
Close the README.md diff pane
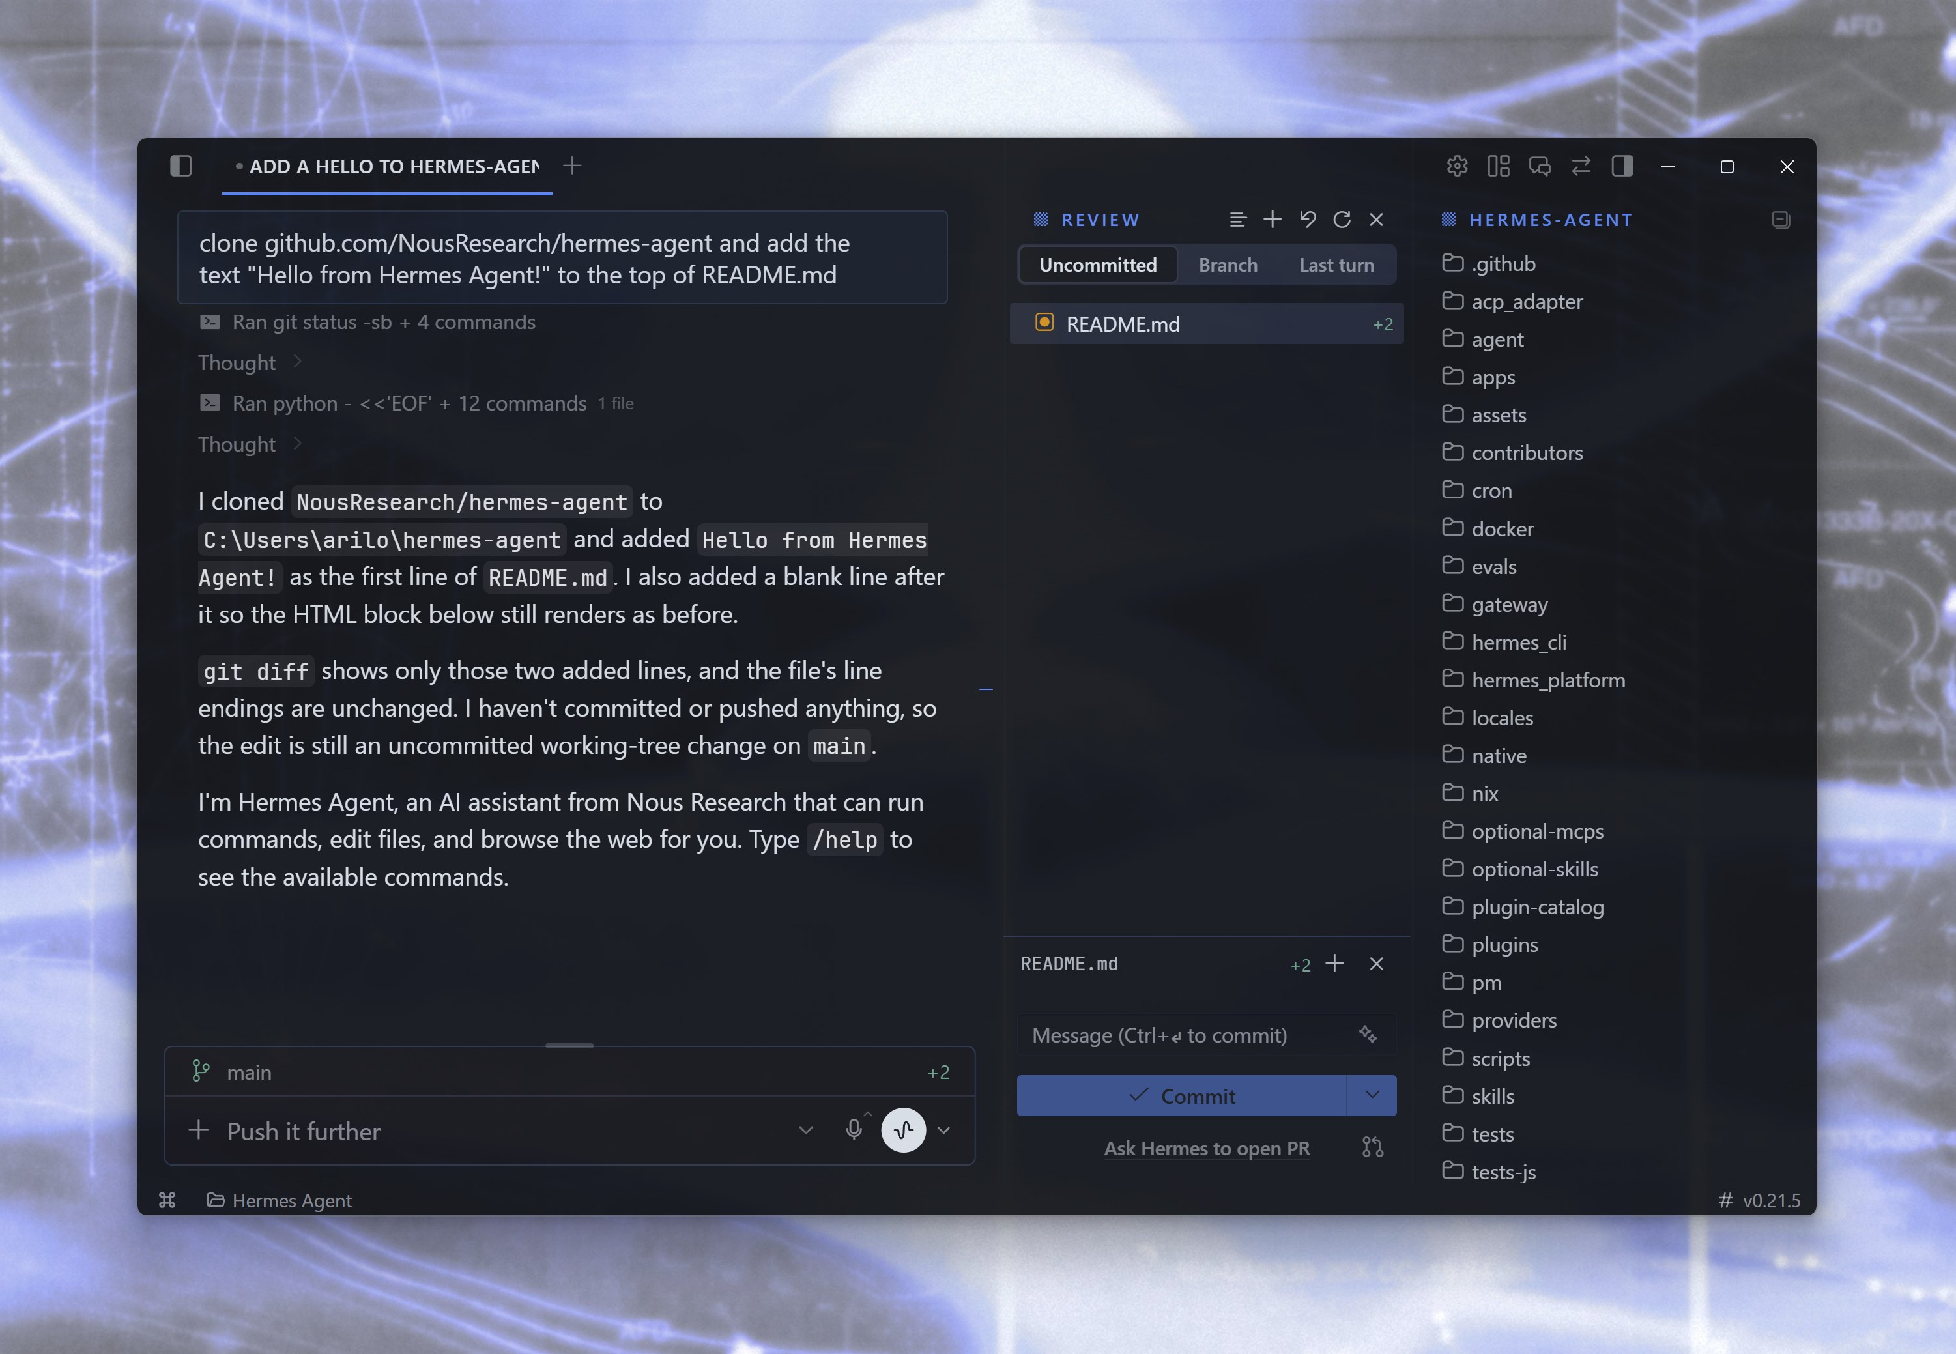tap(1377, 964)
